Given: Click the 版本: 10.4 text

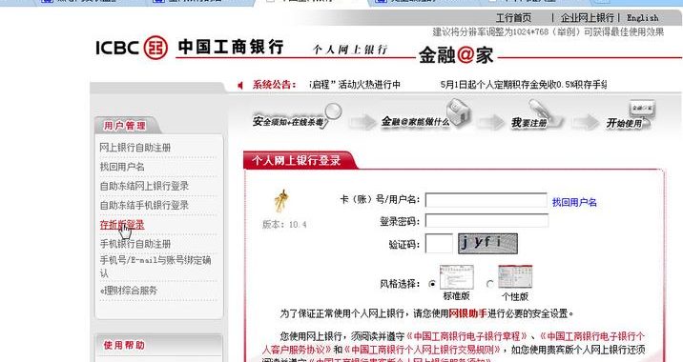Looking at the screenshot, I should point(284,225).
